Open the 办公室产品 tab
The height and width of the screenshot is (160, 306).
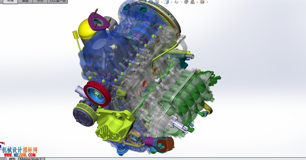[58, 1]
